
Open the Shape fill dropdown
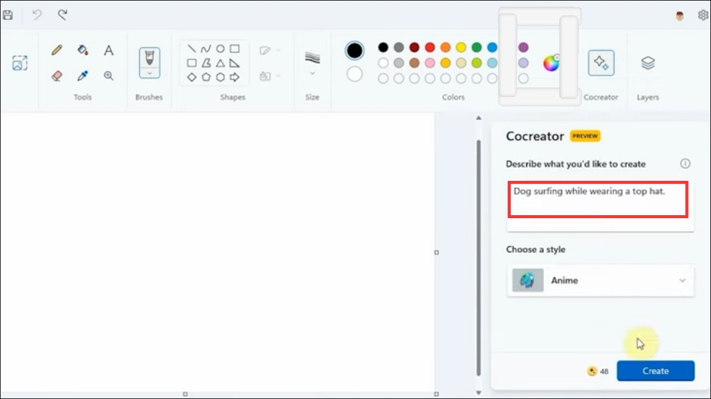pyautogui.click(x=270, y=76)
